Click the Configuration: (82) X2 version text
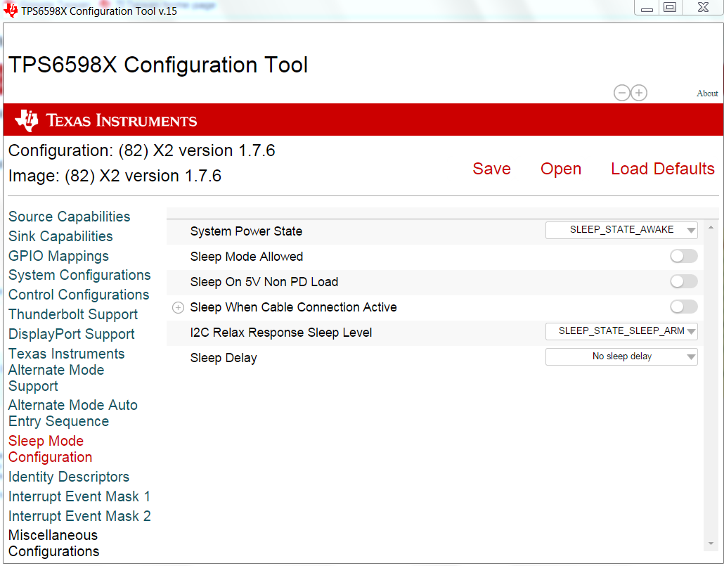Image resolution: width=724 pixels, height=566 pixels. tap(142, 150)
